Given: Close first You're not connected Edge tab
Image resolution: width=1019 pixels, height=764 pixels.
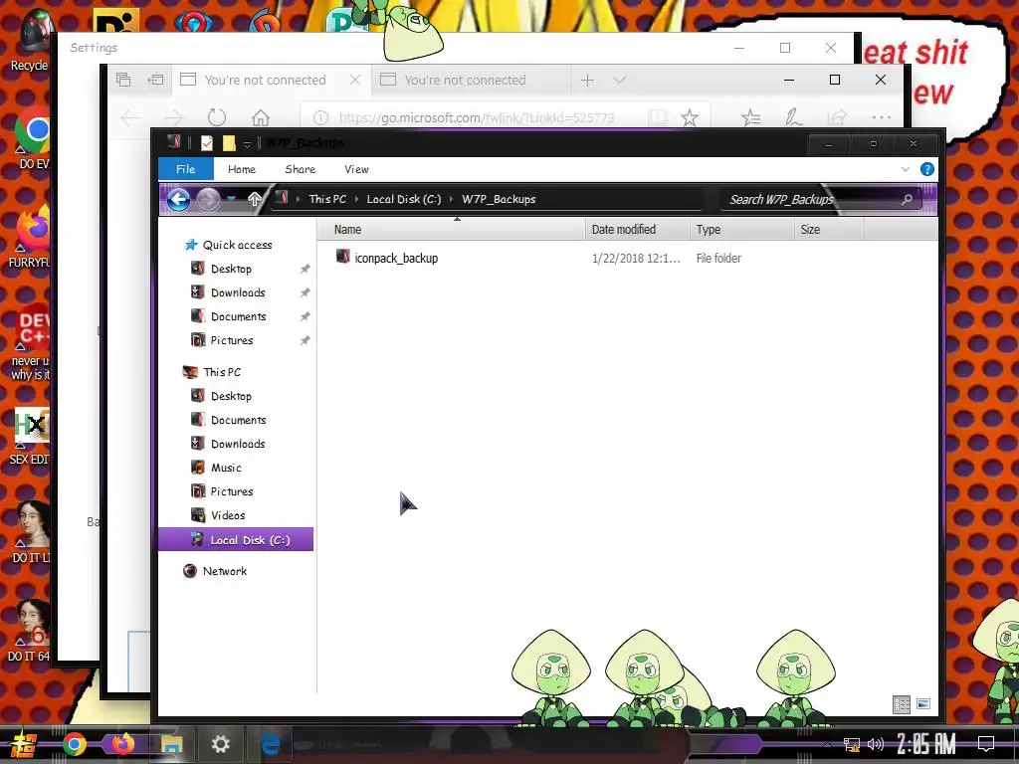Looking at the screenshot, I should tap(355, 80).
